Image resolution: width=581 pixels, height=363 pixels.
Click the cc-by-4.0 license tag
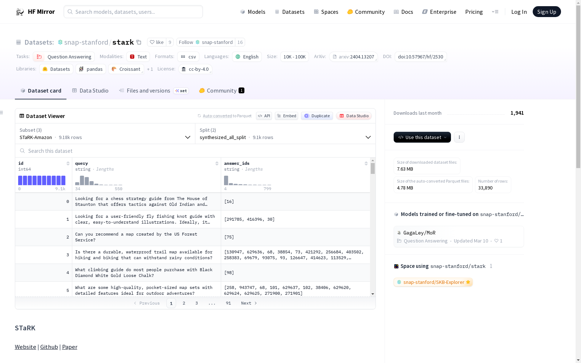[195, 69]
